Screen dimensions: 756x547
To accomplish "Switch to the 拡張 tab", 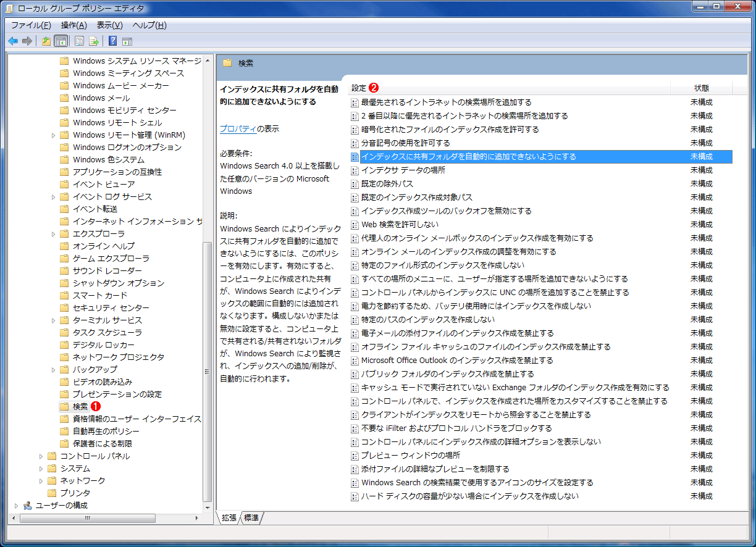I will tap(229, 518).
